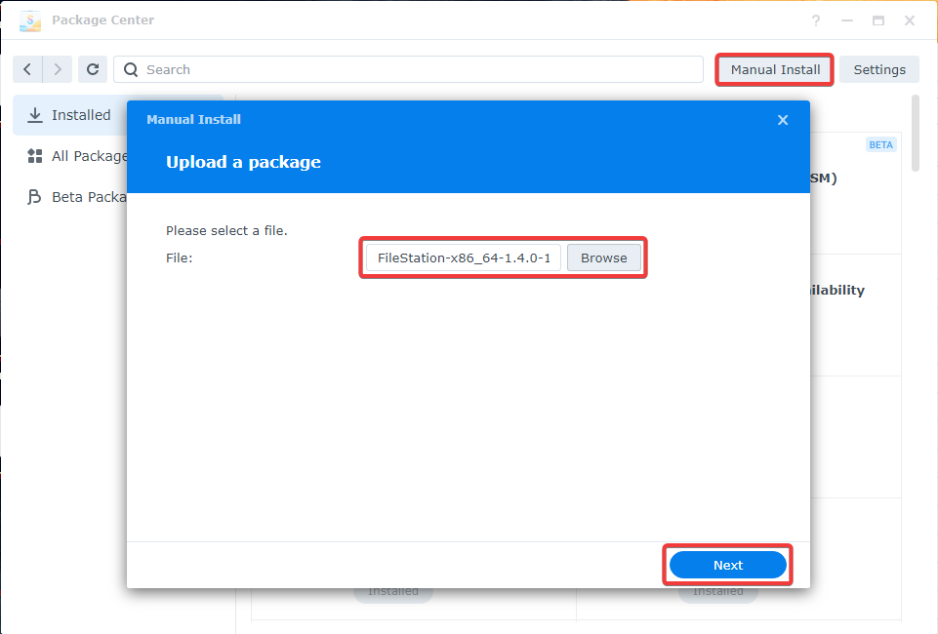Click the forward navigation arrow

[x=58, y=69]
